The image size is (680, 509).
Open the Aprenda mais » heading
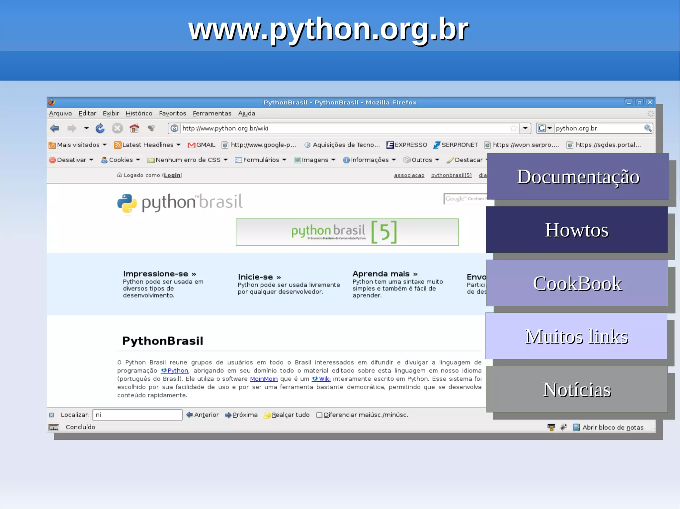pyautogui.click(x=385, y=274)
